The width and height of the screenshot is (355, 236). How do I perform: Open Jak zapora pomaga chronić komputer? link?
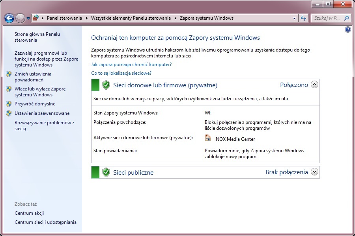(131, 65)
